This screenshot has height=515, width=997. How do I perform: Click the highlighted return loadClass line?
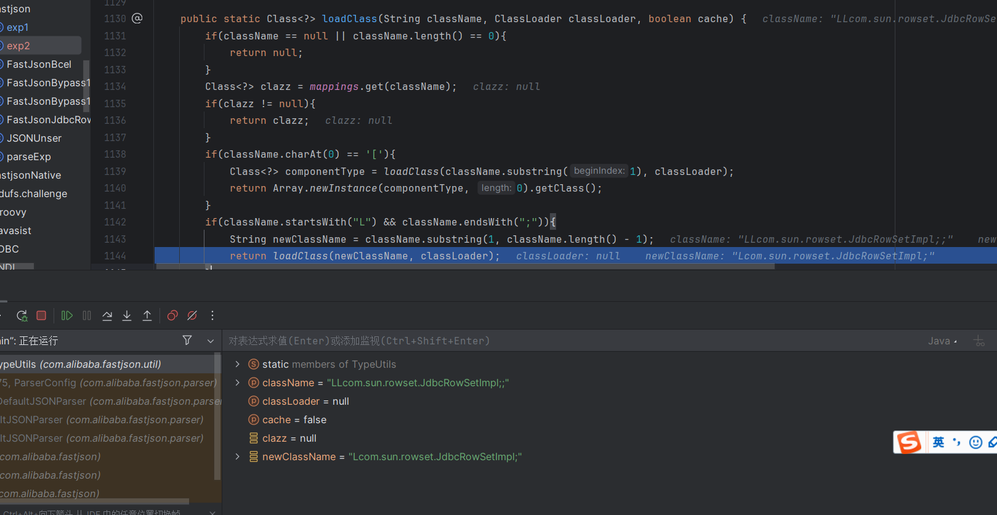point(576,256)
